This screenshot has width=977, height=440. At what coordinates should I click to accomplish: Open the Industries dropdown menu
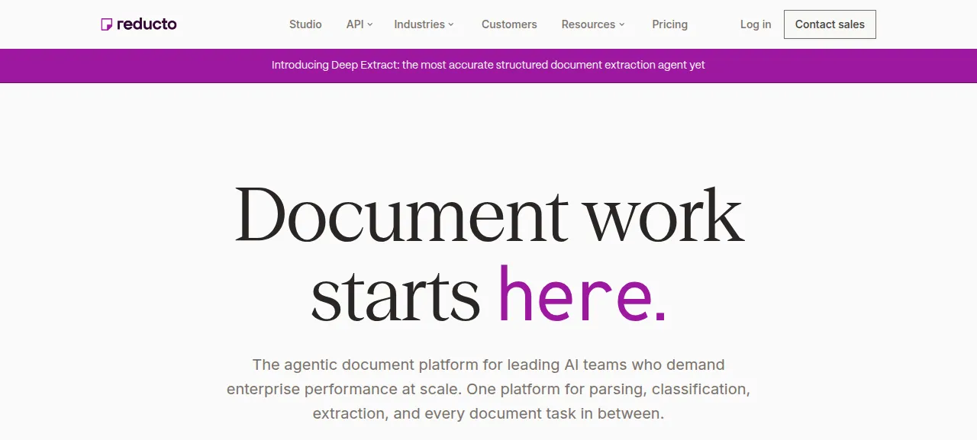424,24
